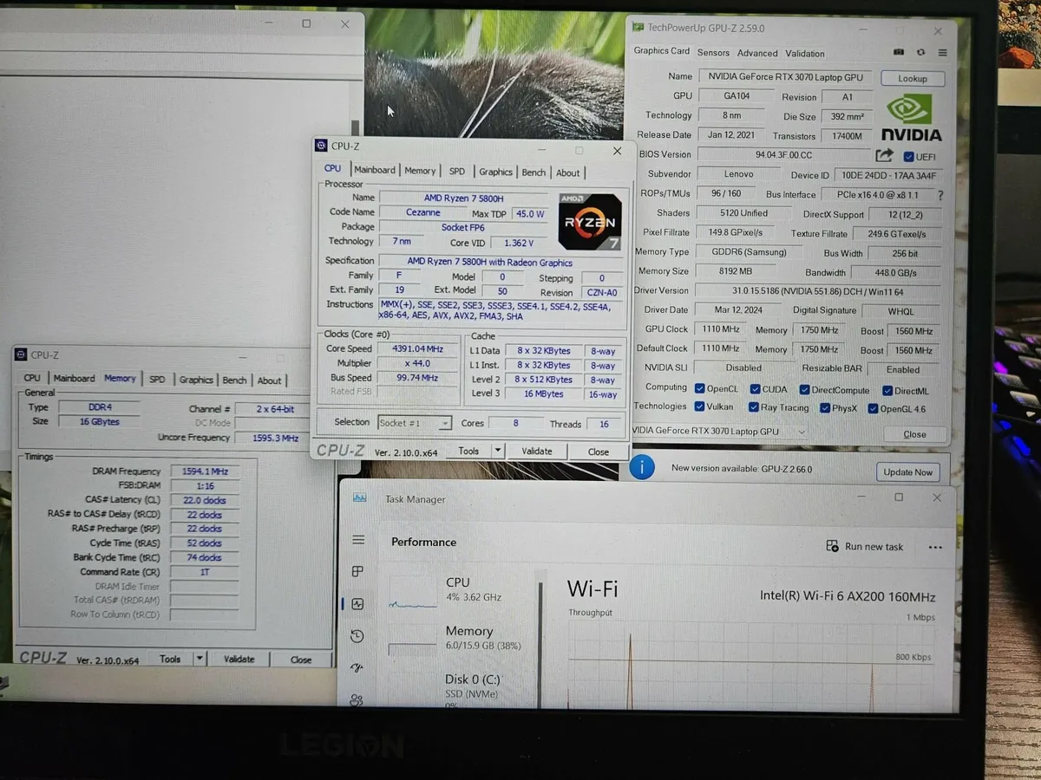Click the Task Manager title bar app icon

point(359,498)
